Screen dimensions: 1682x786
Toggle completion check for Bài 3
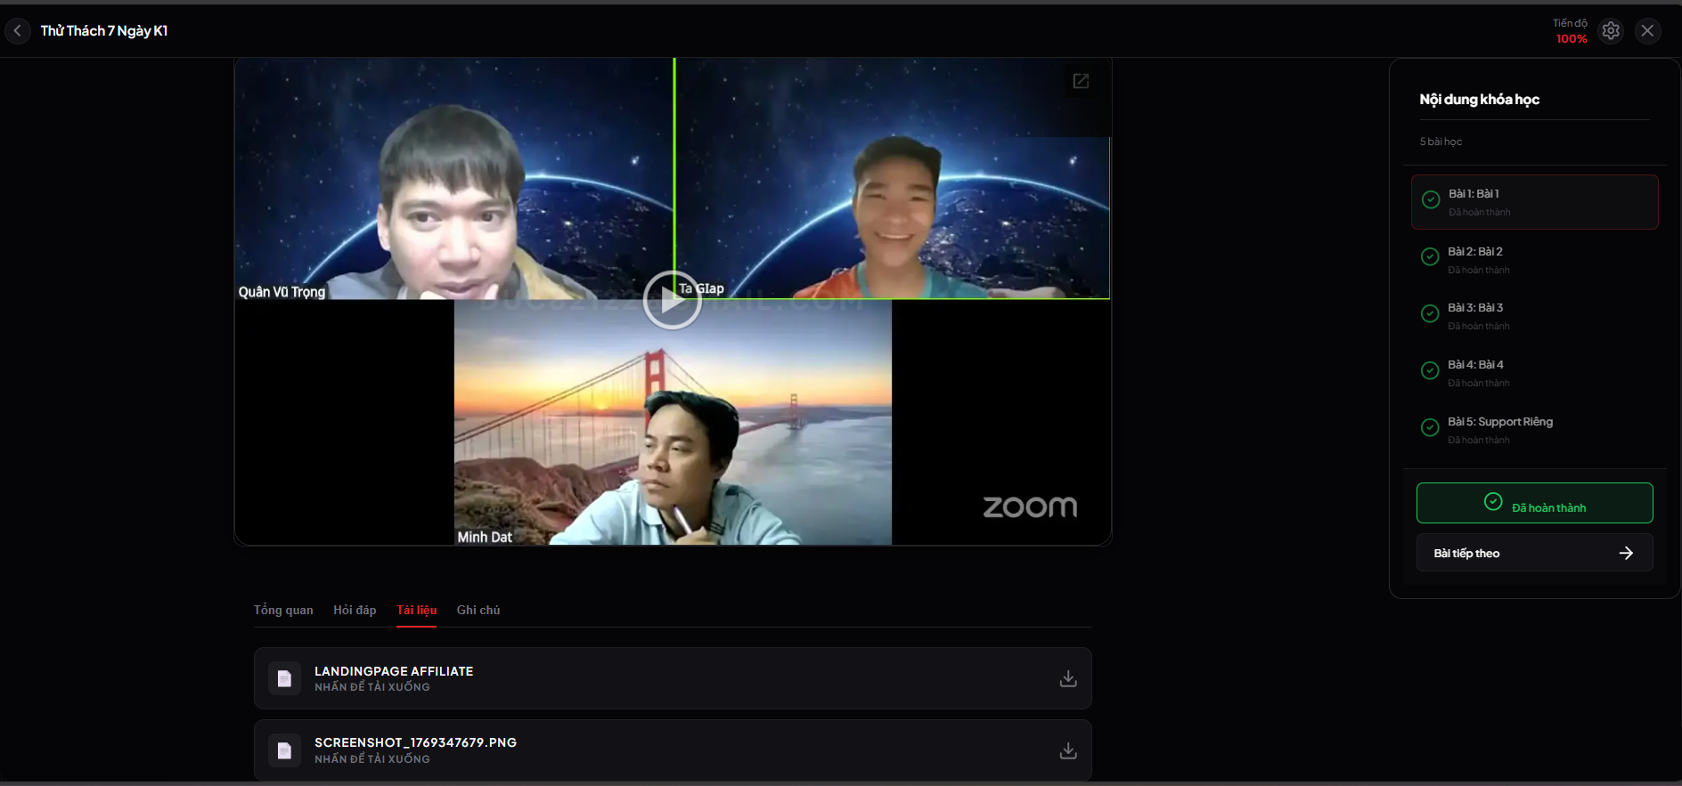pos(1430,313)
